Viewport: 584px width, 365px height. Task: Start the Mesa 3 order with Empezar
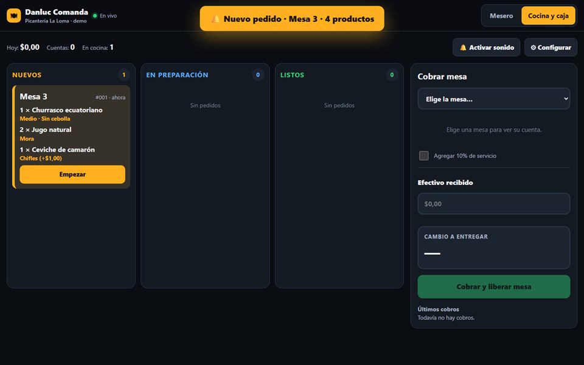click(x=72, y=175)
